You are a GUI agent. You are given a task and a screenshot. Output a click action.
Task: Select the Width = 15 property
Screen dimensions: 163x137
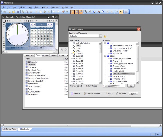(117, 53)
